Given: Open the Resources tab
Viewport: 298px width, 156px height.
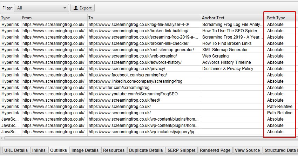Looking at the screenshot, I should click(114, 150).
